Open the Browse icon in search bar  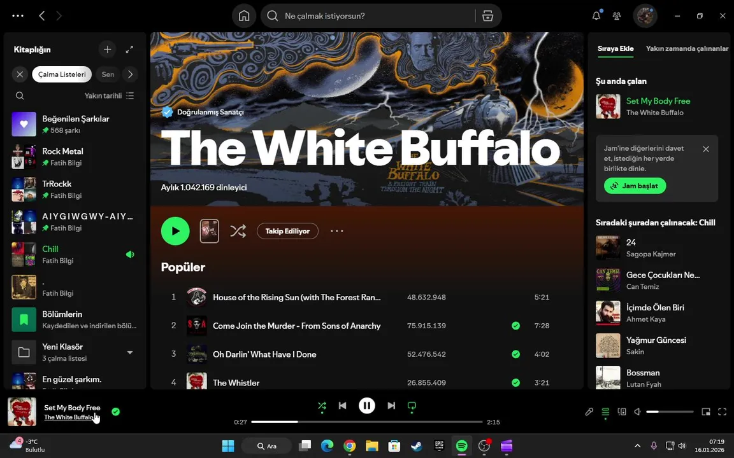click(x=487, y=16)
